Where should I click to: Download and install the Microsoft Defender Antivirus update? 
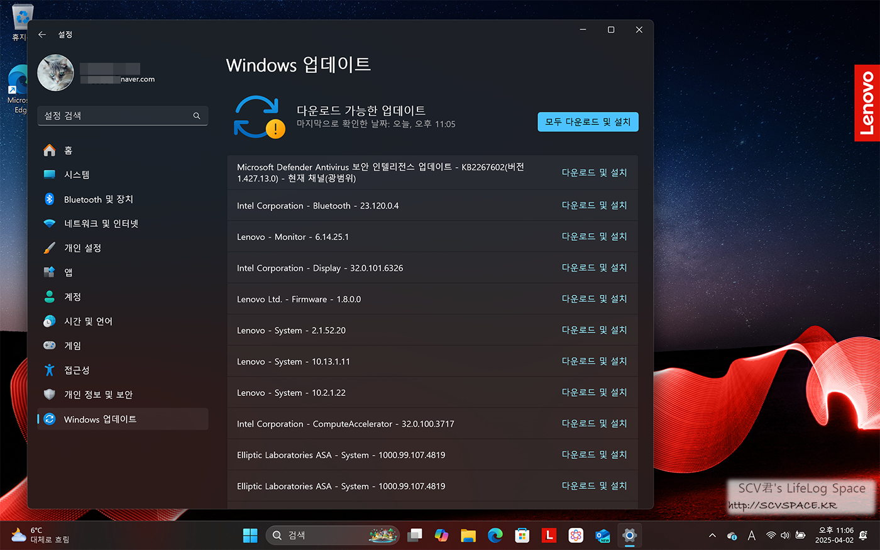click(x=594, y=172)
